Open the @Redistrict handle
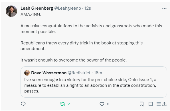 point(79,73)
